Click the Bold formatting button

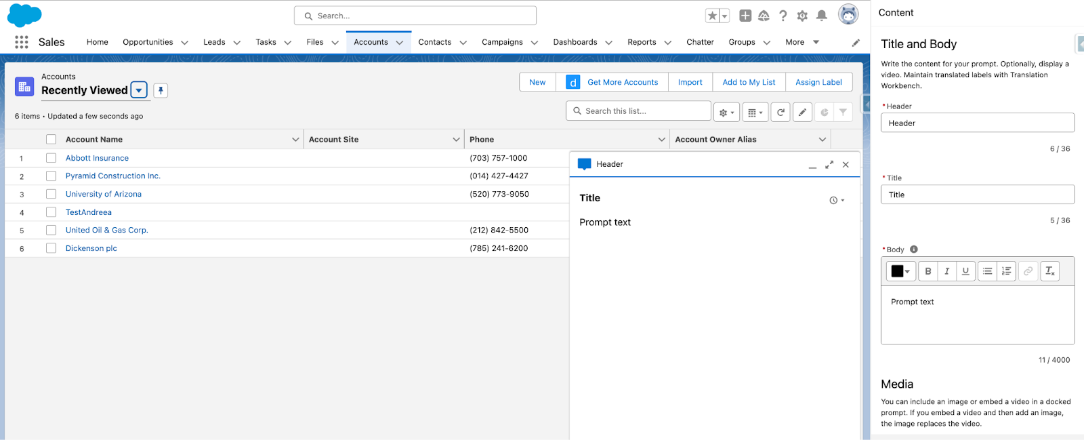point(927,271)
